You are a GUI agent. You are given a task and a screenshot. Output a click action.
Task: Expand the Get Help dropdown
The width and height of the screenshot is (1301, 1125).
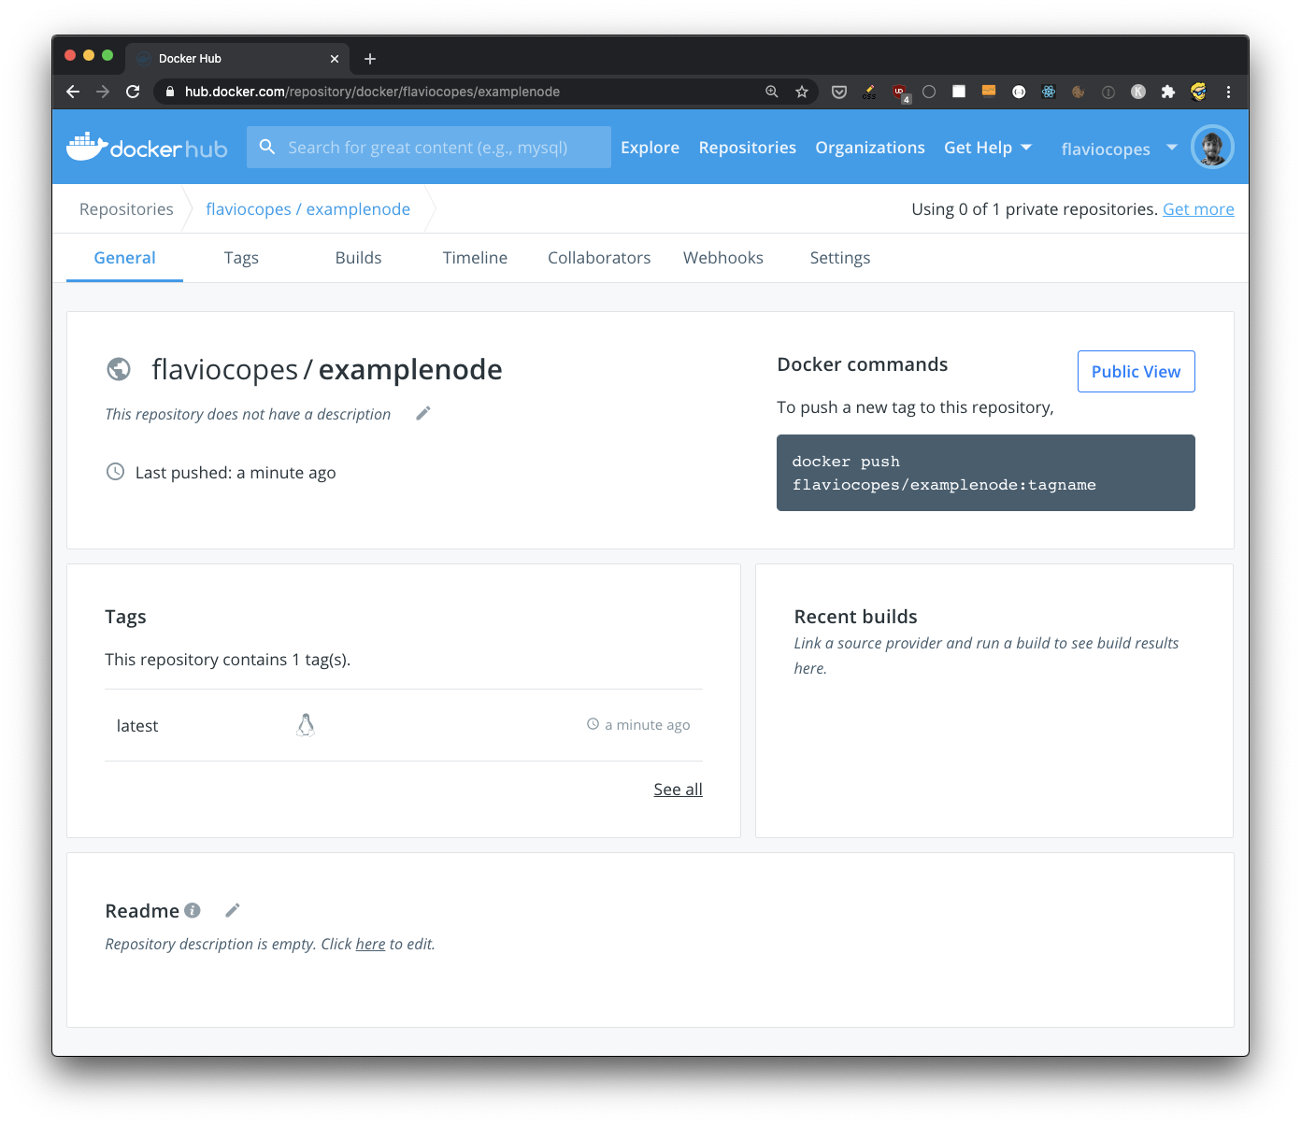point(988,148)
